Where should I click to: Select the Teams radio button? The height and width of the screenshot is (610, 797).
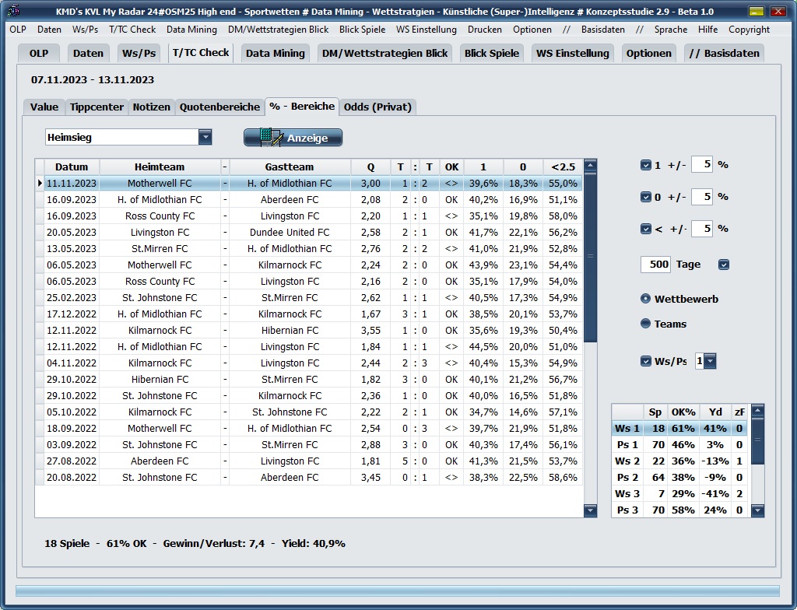tap(645, 324)
